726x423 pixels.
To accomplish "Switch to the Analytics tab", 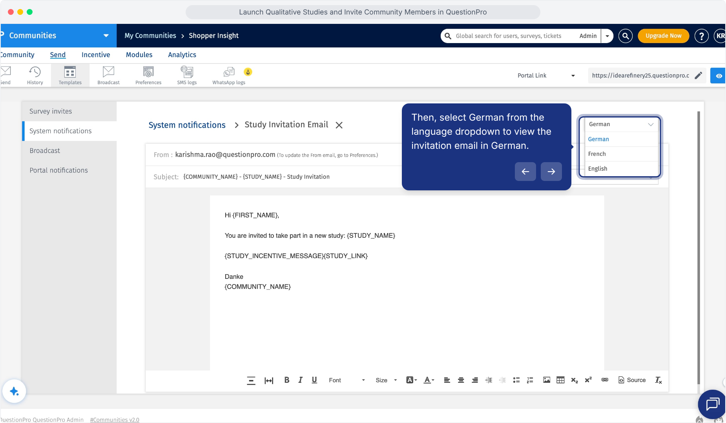I will [182, 55].
